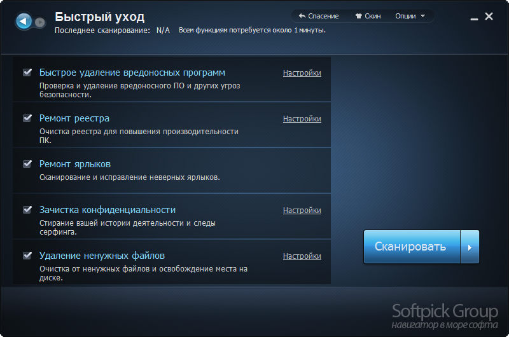This screenshot has width=509, height=337.
Task: Click the Ремонт реестра title
Action: point(74,118)
